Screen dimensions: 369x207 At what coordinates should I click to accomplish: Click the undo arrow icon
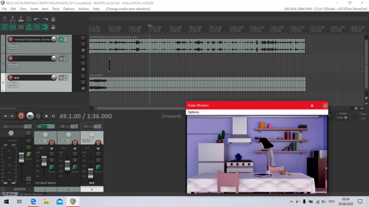[37, 19]
